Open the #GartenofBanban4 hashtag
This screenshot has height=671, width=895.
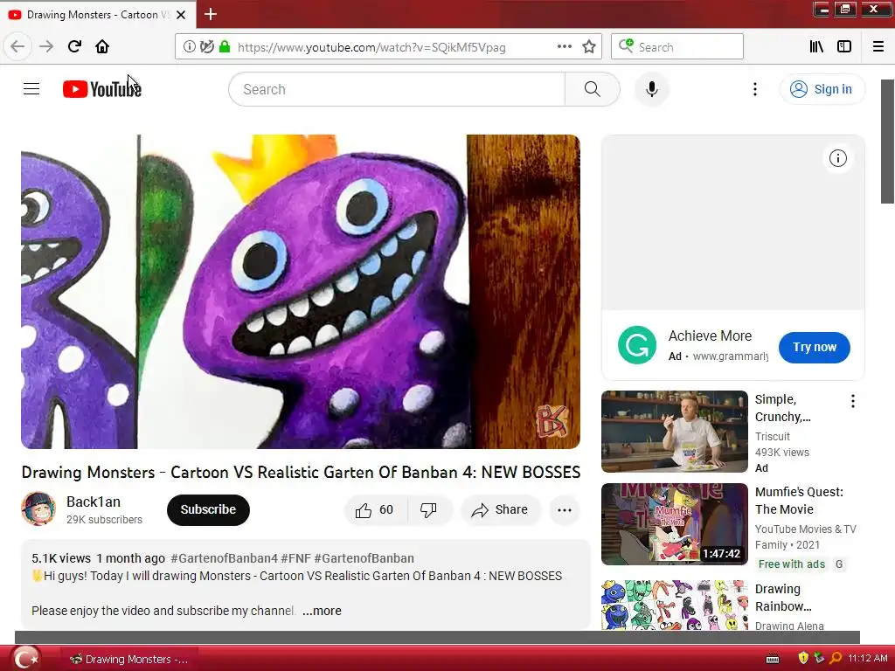[x=224, y=558]
